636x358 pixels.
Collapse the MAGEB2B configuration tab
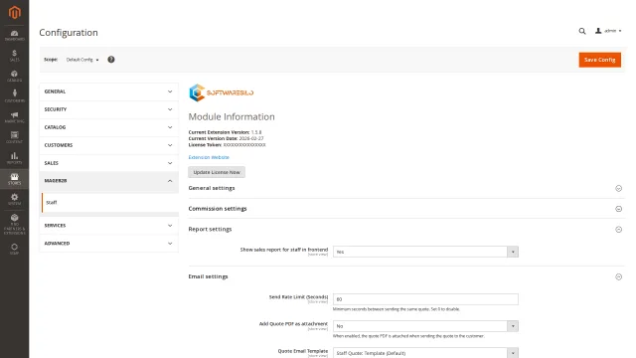pos(108,181)
